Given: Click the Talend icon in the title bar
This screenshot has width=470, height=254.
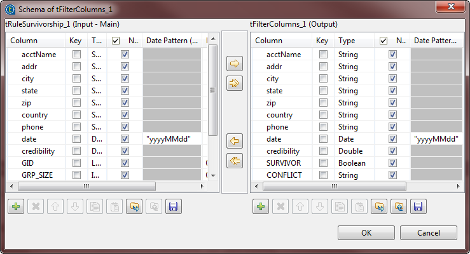Looking at the screenshot, I should click(10, 10).
